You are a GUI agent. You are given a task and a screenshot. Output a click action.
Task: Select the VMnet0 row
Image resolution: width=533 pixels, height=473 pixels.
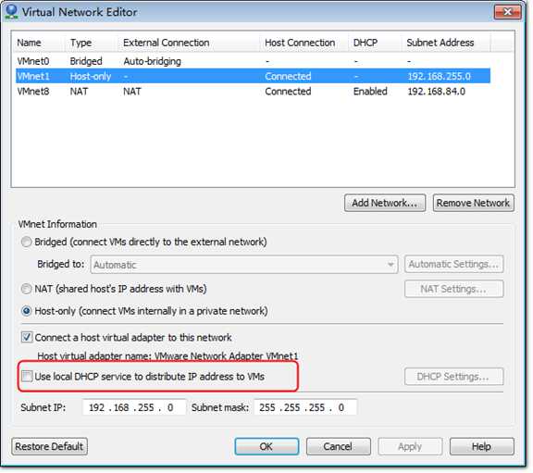tap(253, 61)
